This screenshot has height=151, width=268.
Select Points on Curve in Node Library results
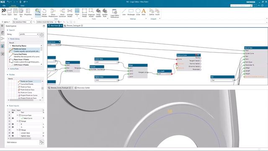(x=24, y=50)
